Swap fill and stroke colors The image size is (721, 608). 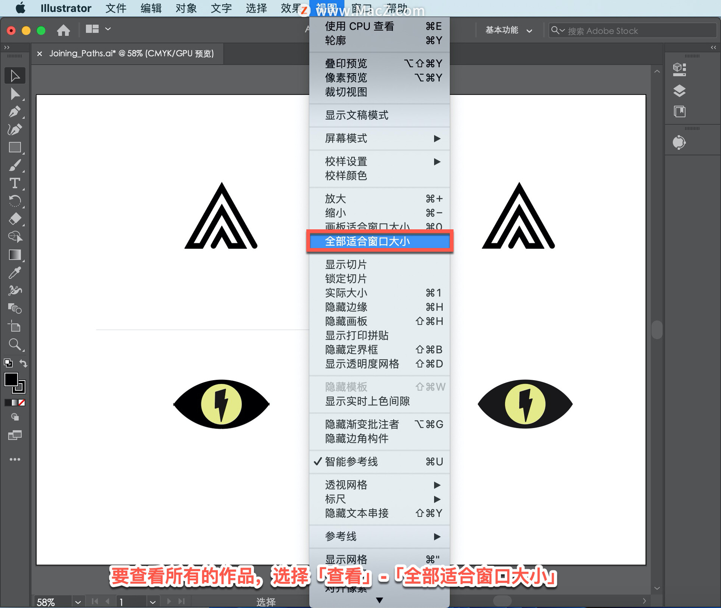pos(23,363)
